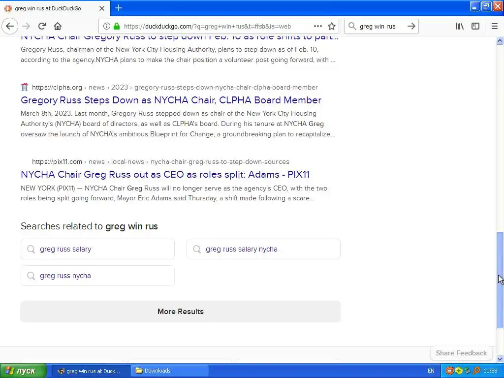Click the clpha.org result URL
504x378 pixels.
coord(175,88)
